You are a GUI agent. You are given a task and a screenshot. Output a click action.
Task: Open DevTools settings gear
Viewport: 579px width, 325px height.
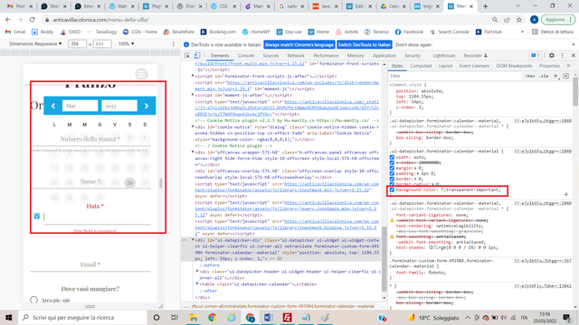(x=551, y=55)
